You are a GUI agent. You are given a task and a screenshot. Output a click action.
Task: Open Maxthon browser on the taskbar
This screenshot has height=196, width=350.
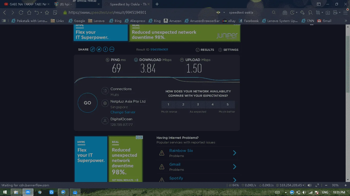click(28, 192)
